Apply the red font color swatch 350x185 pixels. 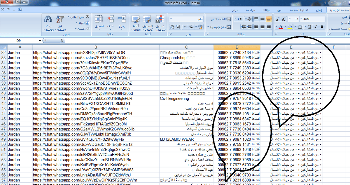(x=281, y=27)
